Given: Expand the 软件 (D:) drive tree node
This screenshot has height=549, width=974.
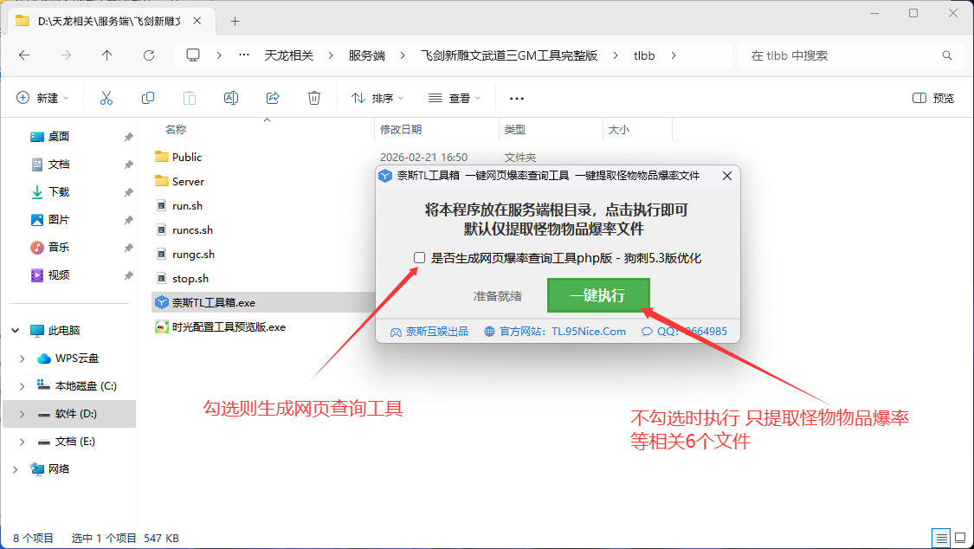Looking at the screenshot, I should tap(22, 414).
